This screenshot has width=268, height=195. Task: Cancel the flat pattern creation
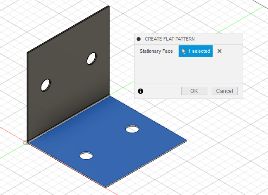click(x=225, y=91)
